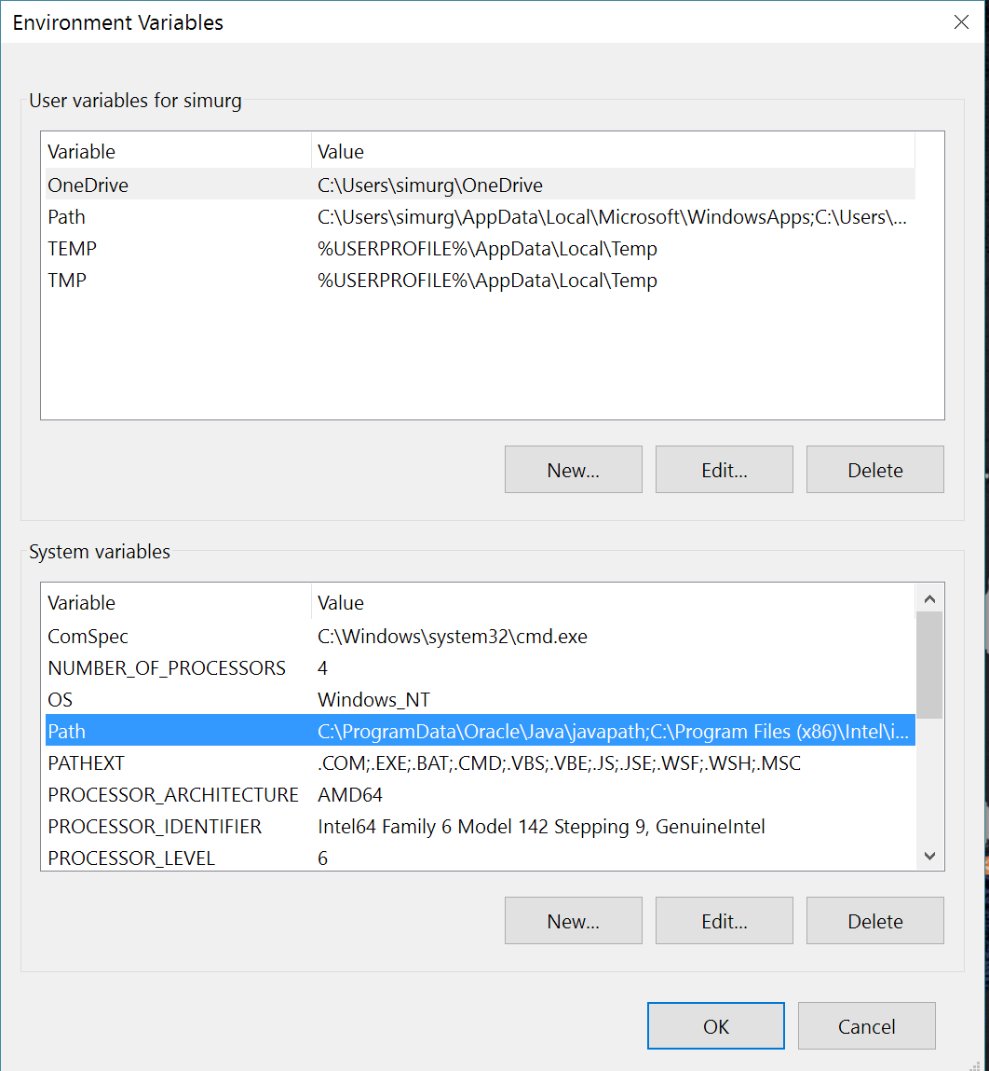Click the scrollbar up arrow
The height and width of the screenshot is (1071, 989).
click(929, 597)
